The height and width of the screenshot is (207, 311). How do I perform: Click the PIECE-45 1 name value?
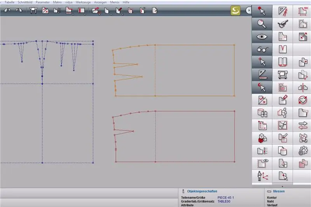click(225, 198)
